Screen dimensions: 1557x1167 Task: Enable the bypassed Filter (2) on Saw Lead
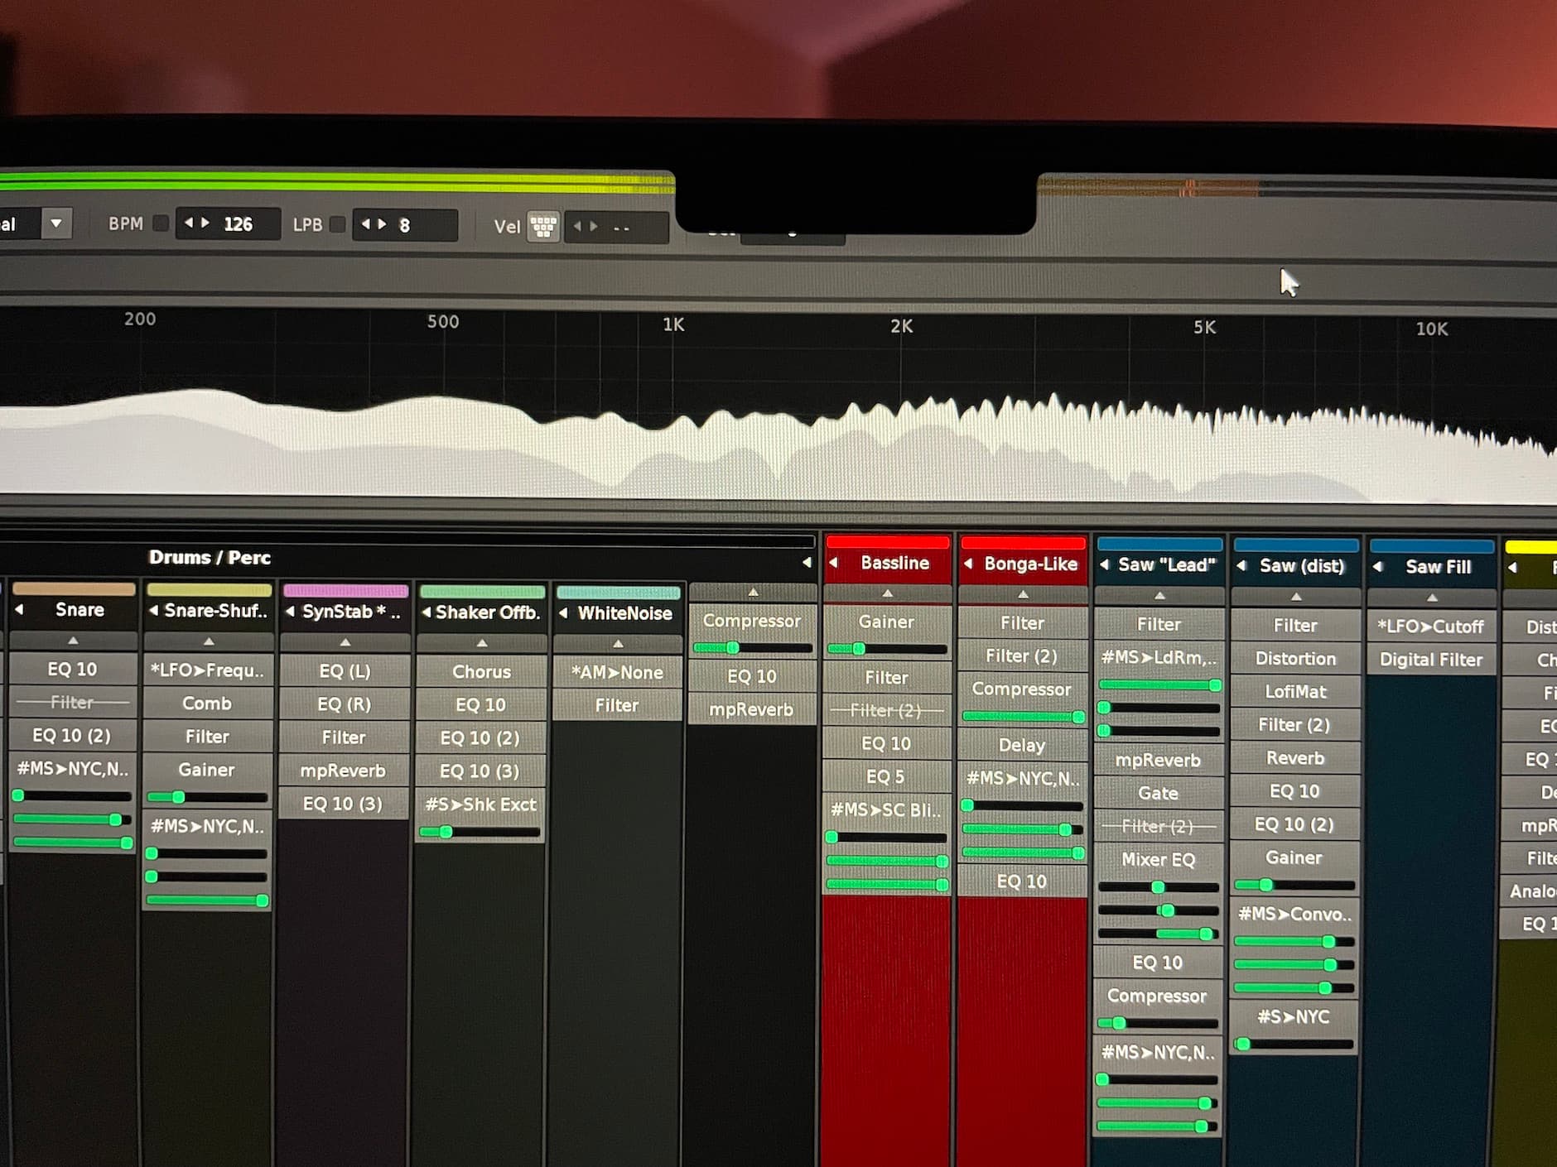(1158, 826)
